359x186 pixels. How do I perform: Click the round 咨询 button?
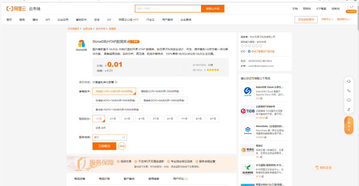(x=122, y=146)
